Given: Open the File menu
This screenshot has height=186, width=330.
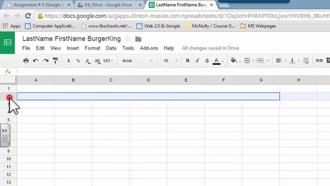Looking at the screenshot, I should pyautogui.click(x=26, y=48).
